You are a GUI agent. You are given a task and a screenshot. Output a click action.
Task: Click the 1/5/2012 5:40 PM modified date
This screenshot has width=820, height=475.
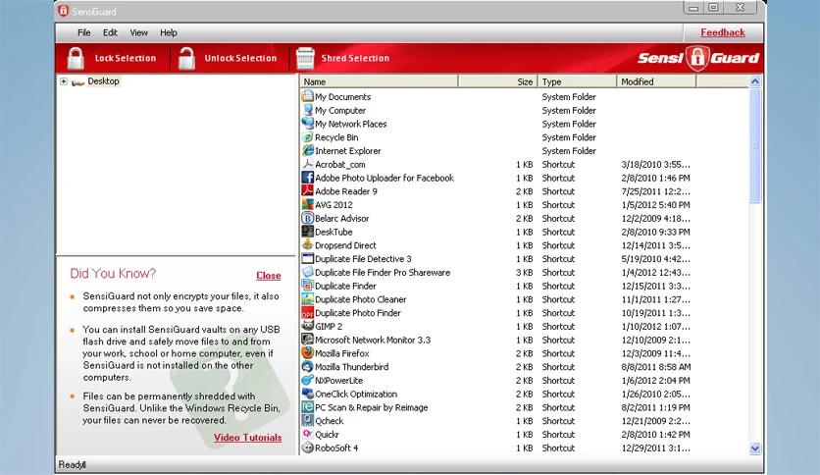pos(656,204)
